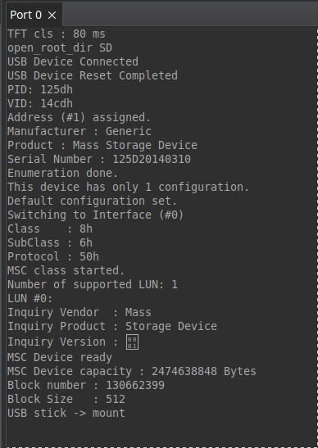Click the 'Manufacturer : Generic' line
The image size is (318, 448).
79,131
